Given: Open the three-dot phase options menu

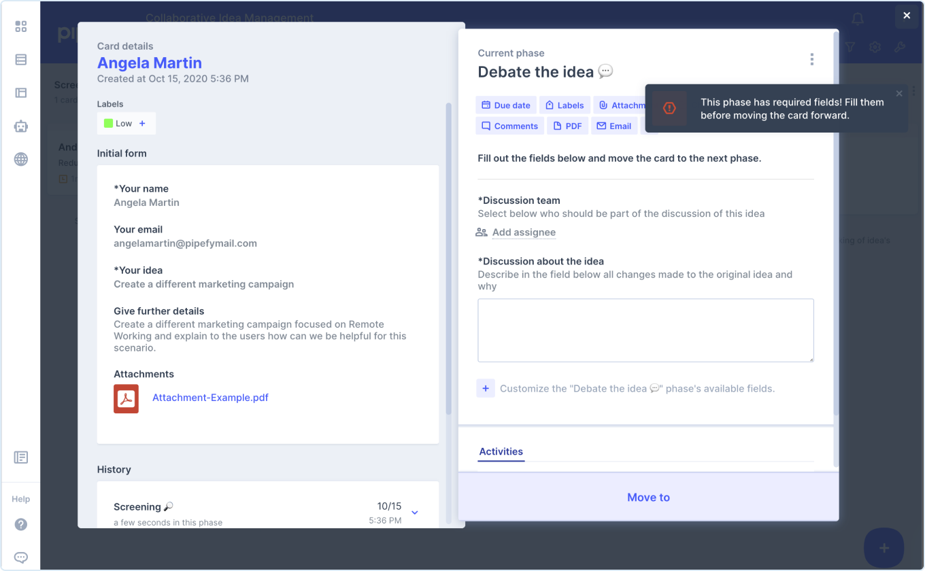Looking at the screenshot, I should (811, 59).
